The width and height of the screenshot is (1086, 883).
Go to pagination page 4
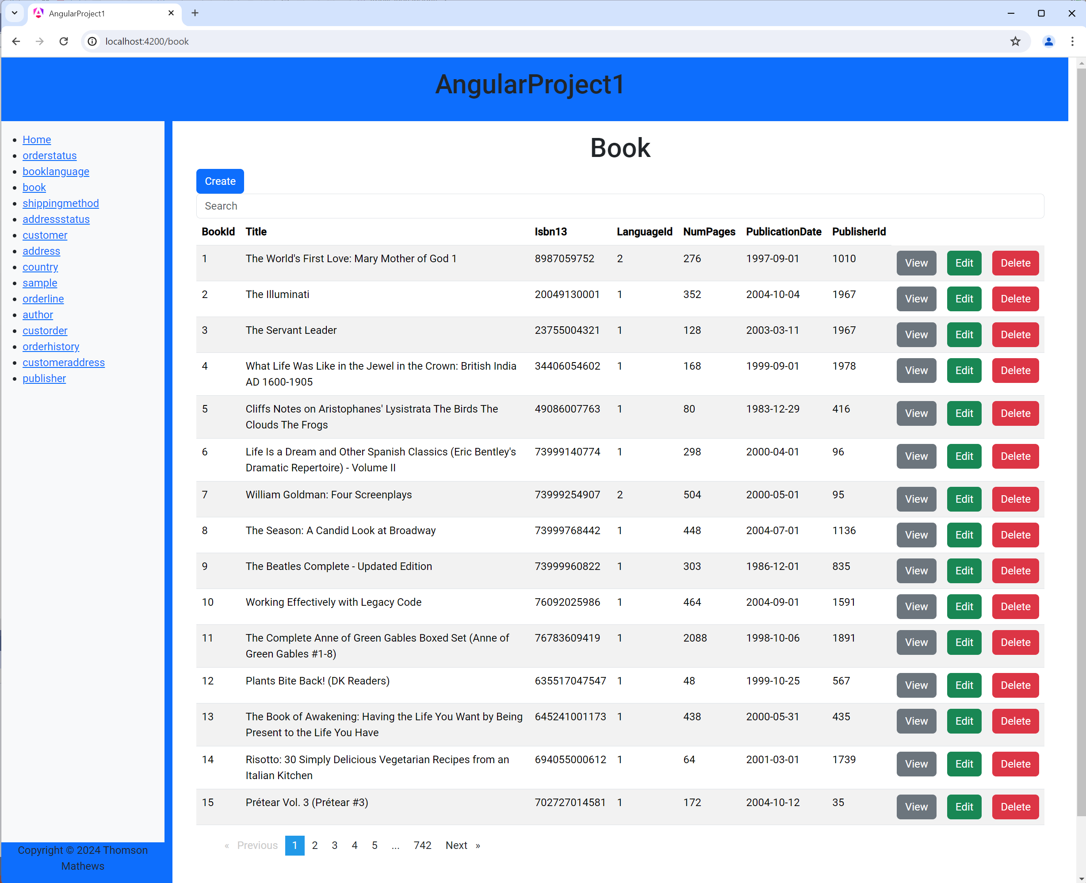point(355,845)
